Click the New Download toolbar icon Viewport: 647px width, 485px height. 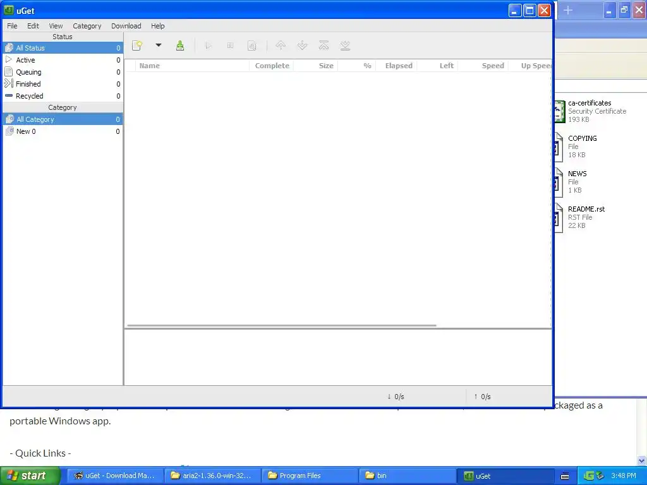[137, 45]
